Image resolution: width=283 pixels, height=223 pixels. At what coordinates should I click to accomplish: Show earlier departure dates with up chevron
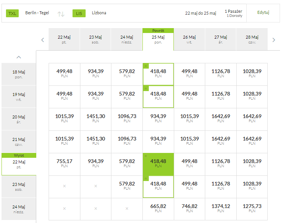tap(19, 57)
